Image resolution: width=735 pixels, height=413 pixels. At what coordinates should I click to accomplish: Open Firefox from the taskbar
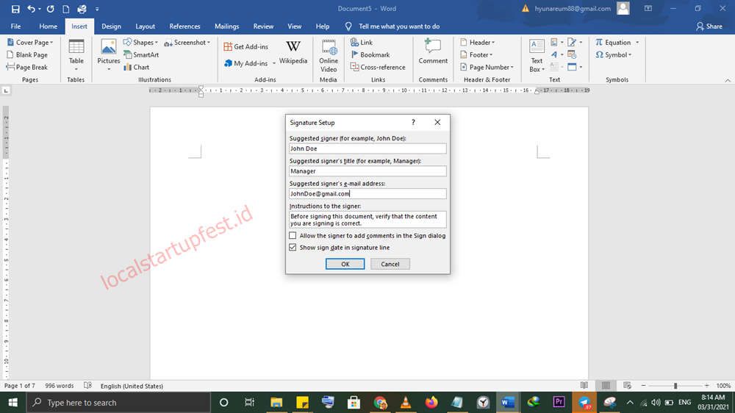click(431, 402)
